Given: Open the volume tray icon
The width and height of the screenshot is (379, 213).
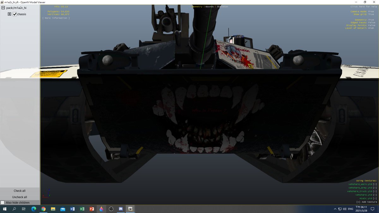Looking at the screenshot, I should [344, 209].
